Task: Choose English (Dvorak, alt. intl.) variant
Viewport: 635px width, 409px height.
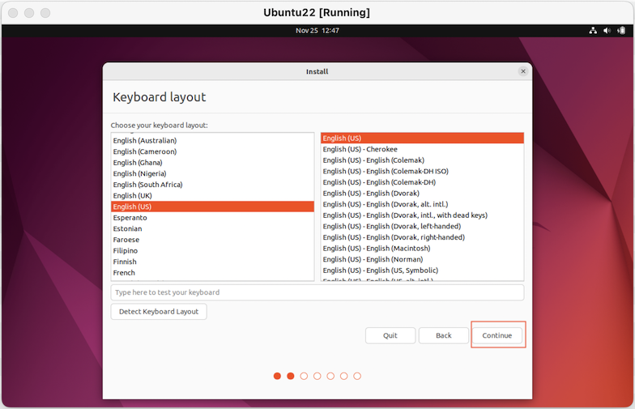Action: (x=423, y=204)
